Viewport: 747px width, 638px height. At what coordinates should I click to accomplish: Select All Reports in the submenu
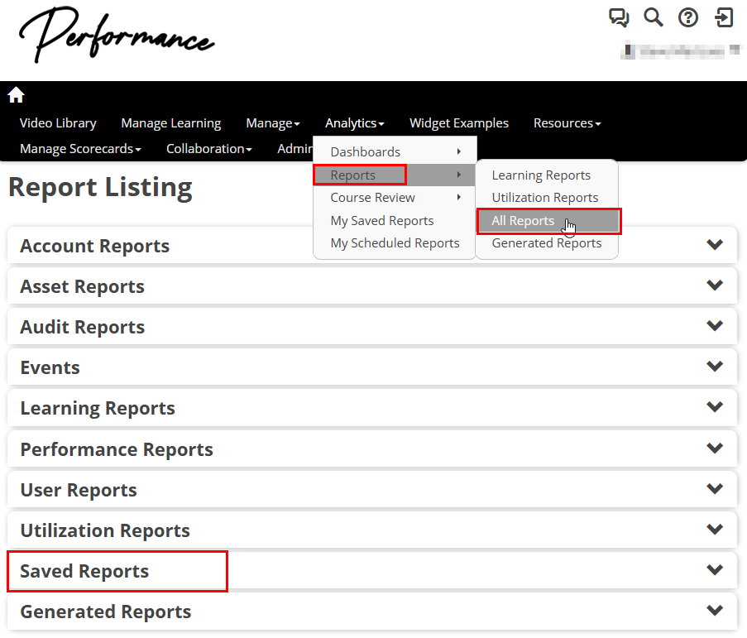tap(548, 221)
